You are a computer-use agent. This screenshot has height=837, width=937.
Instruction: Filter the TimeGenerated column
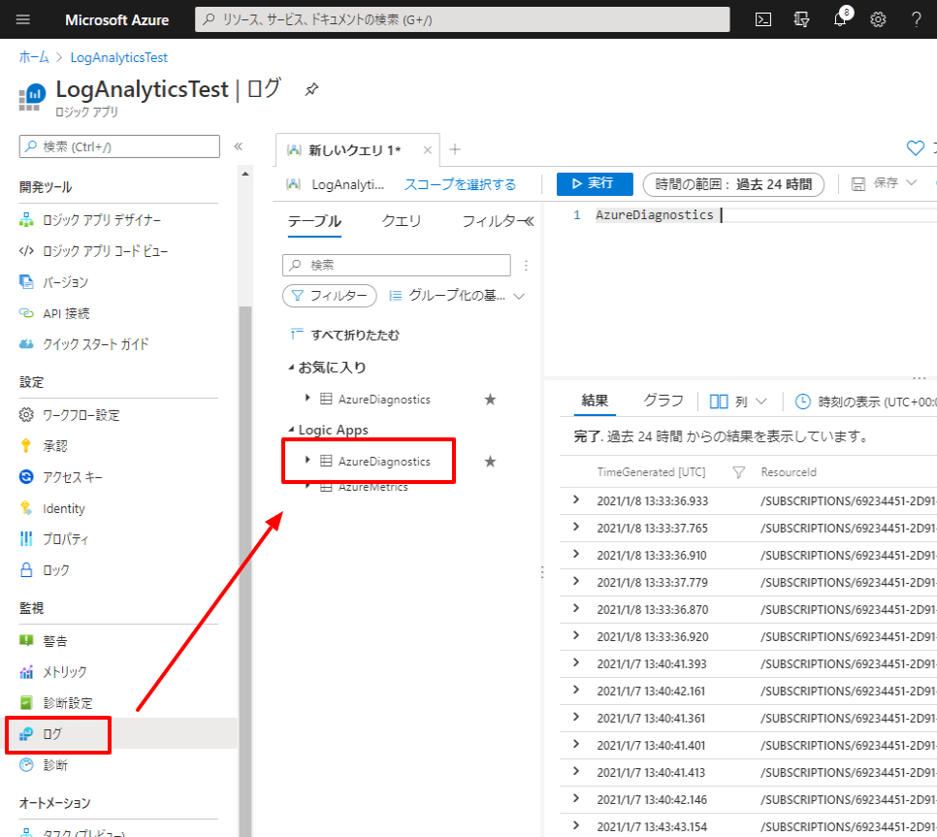[738, 472]
